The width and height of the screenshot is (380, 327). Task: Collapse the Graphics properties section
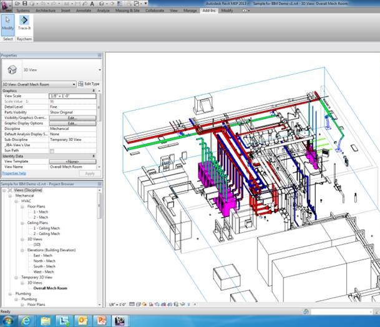94,90
